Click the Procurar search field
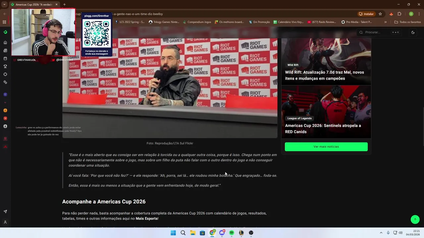Viewport: 424px width, 238px height. click(379, 32)
